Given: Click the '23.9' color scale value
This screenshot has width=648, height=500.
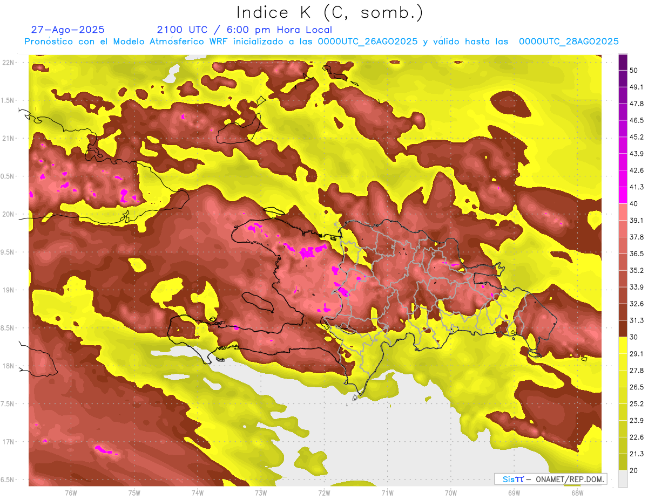Looking at the screenshot, I should (636, 421).
